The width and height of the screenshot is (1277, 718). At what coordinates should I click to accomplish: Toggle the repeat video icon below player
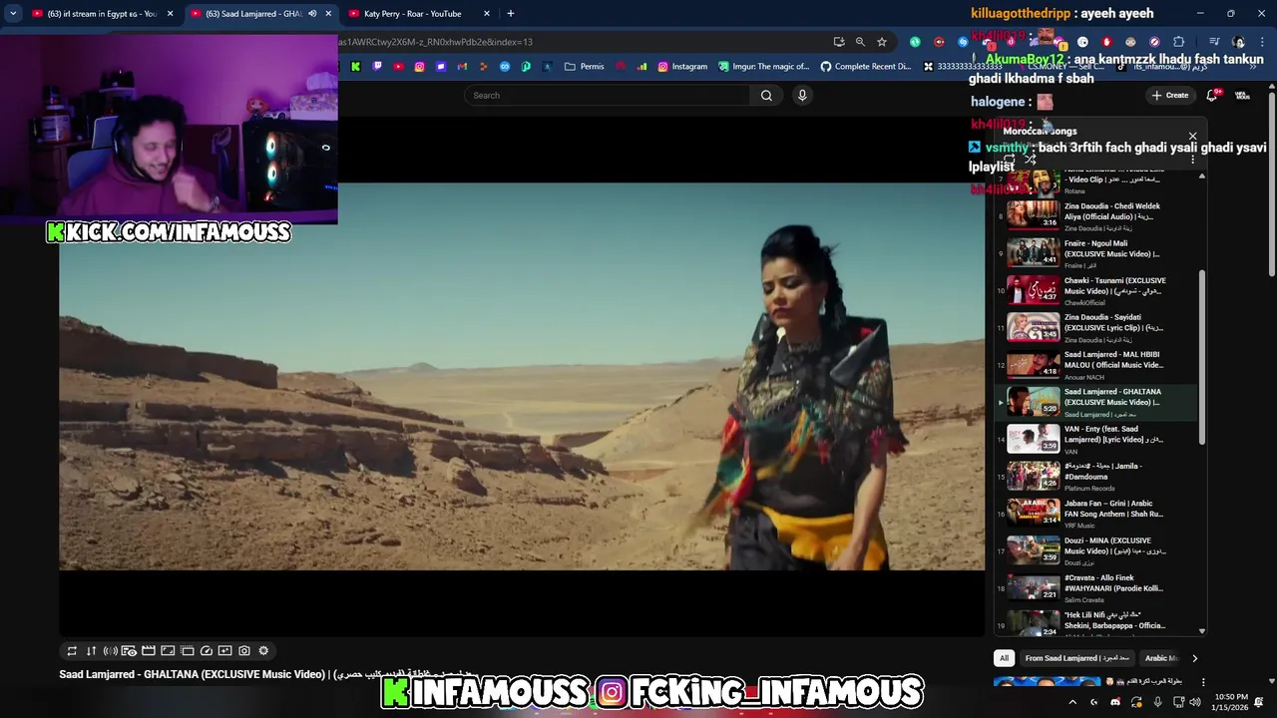click(72, 651)
